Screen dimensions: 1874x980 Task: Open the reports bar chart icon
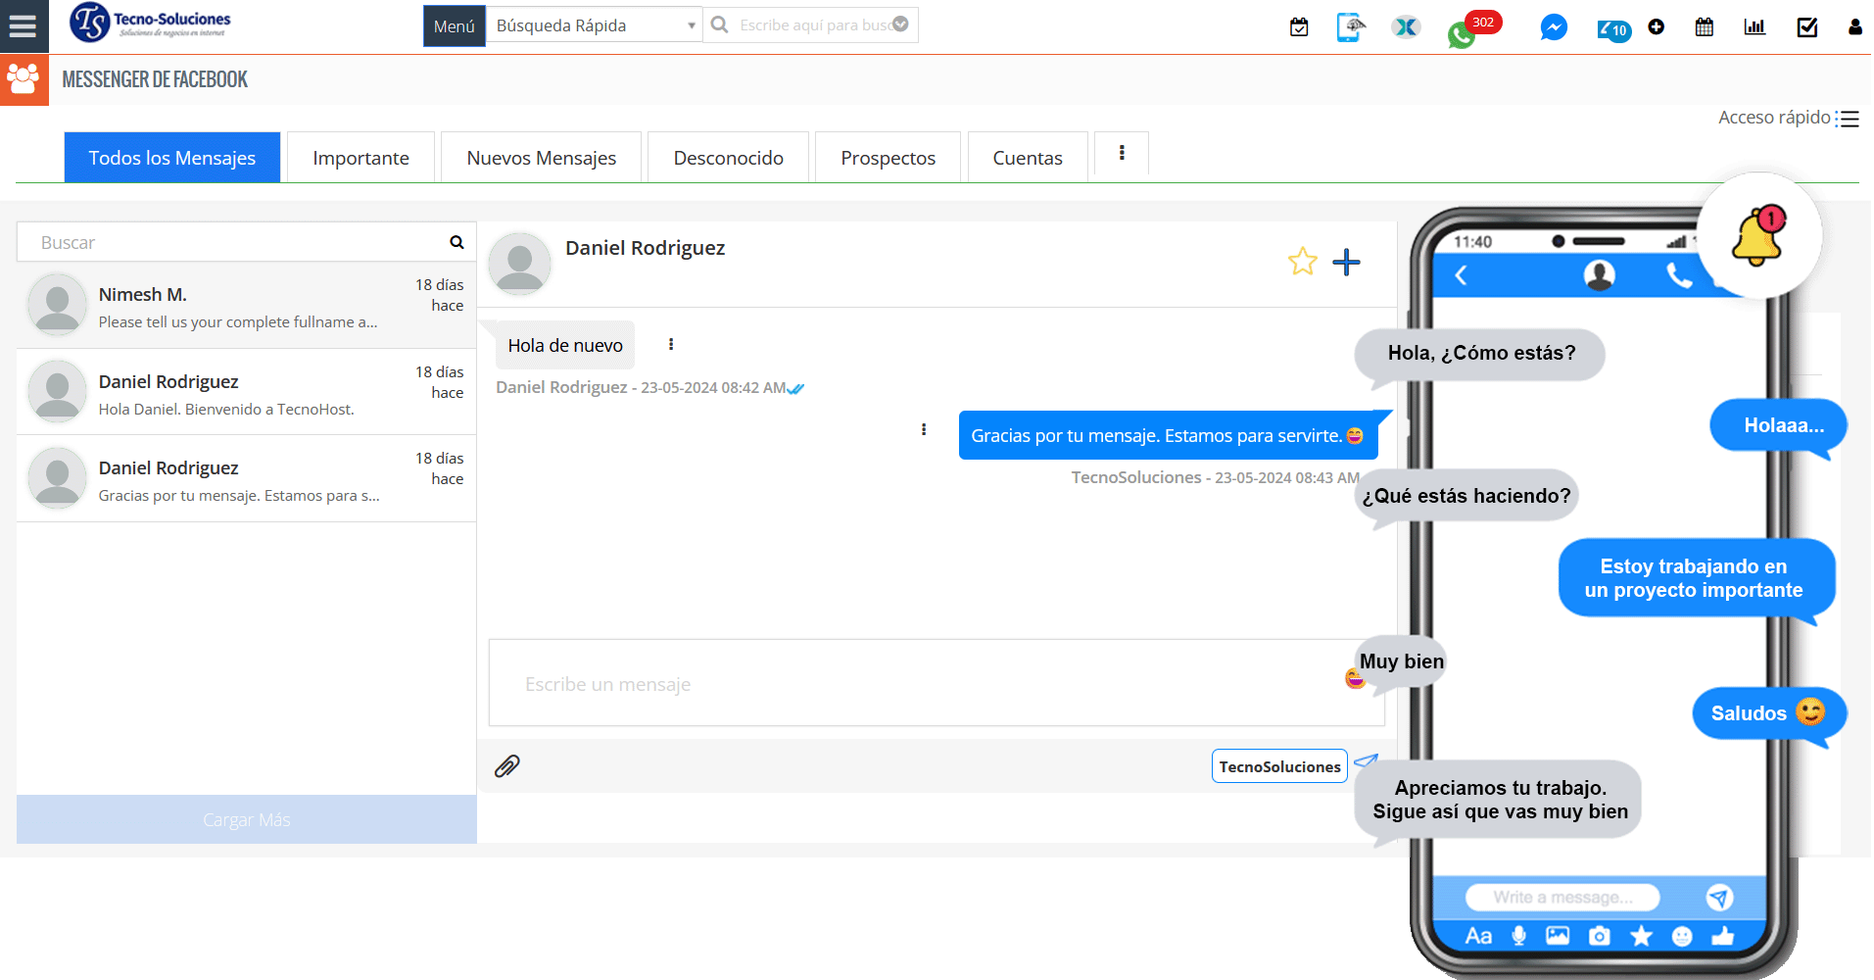(1754, 26)
